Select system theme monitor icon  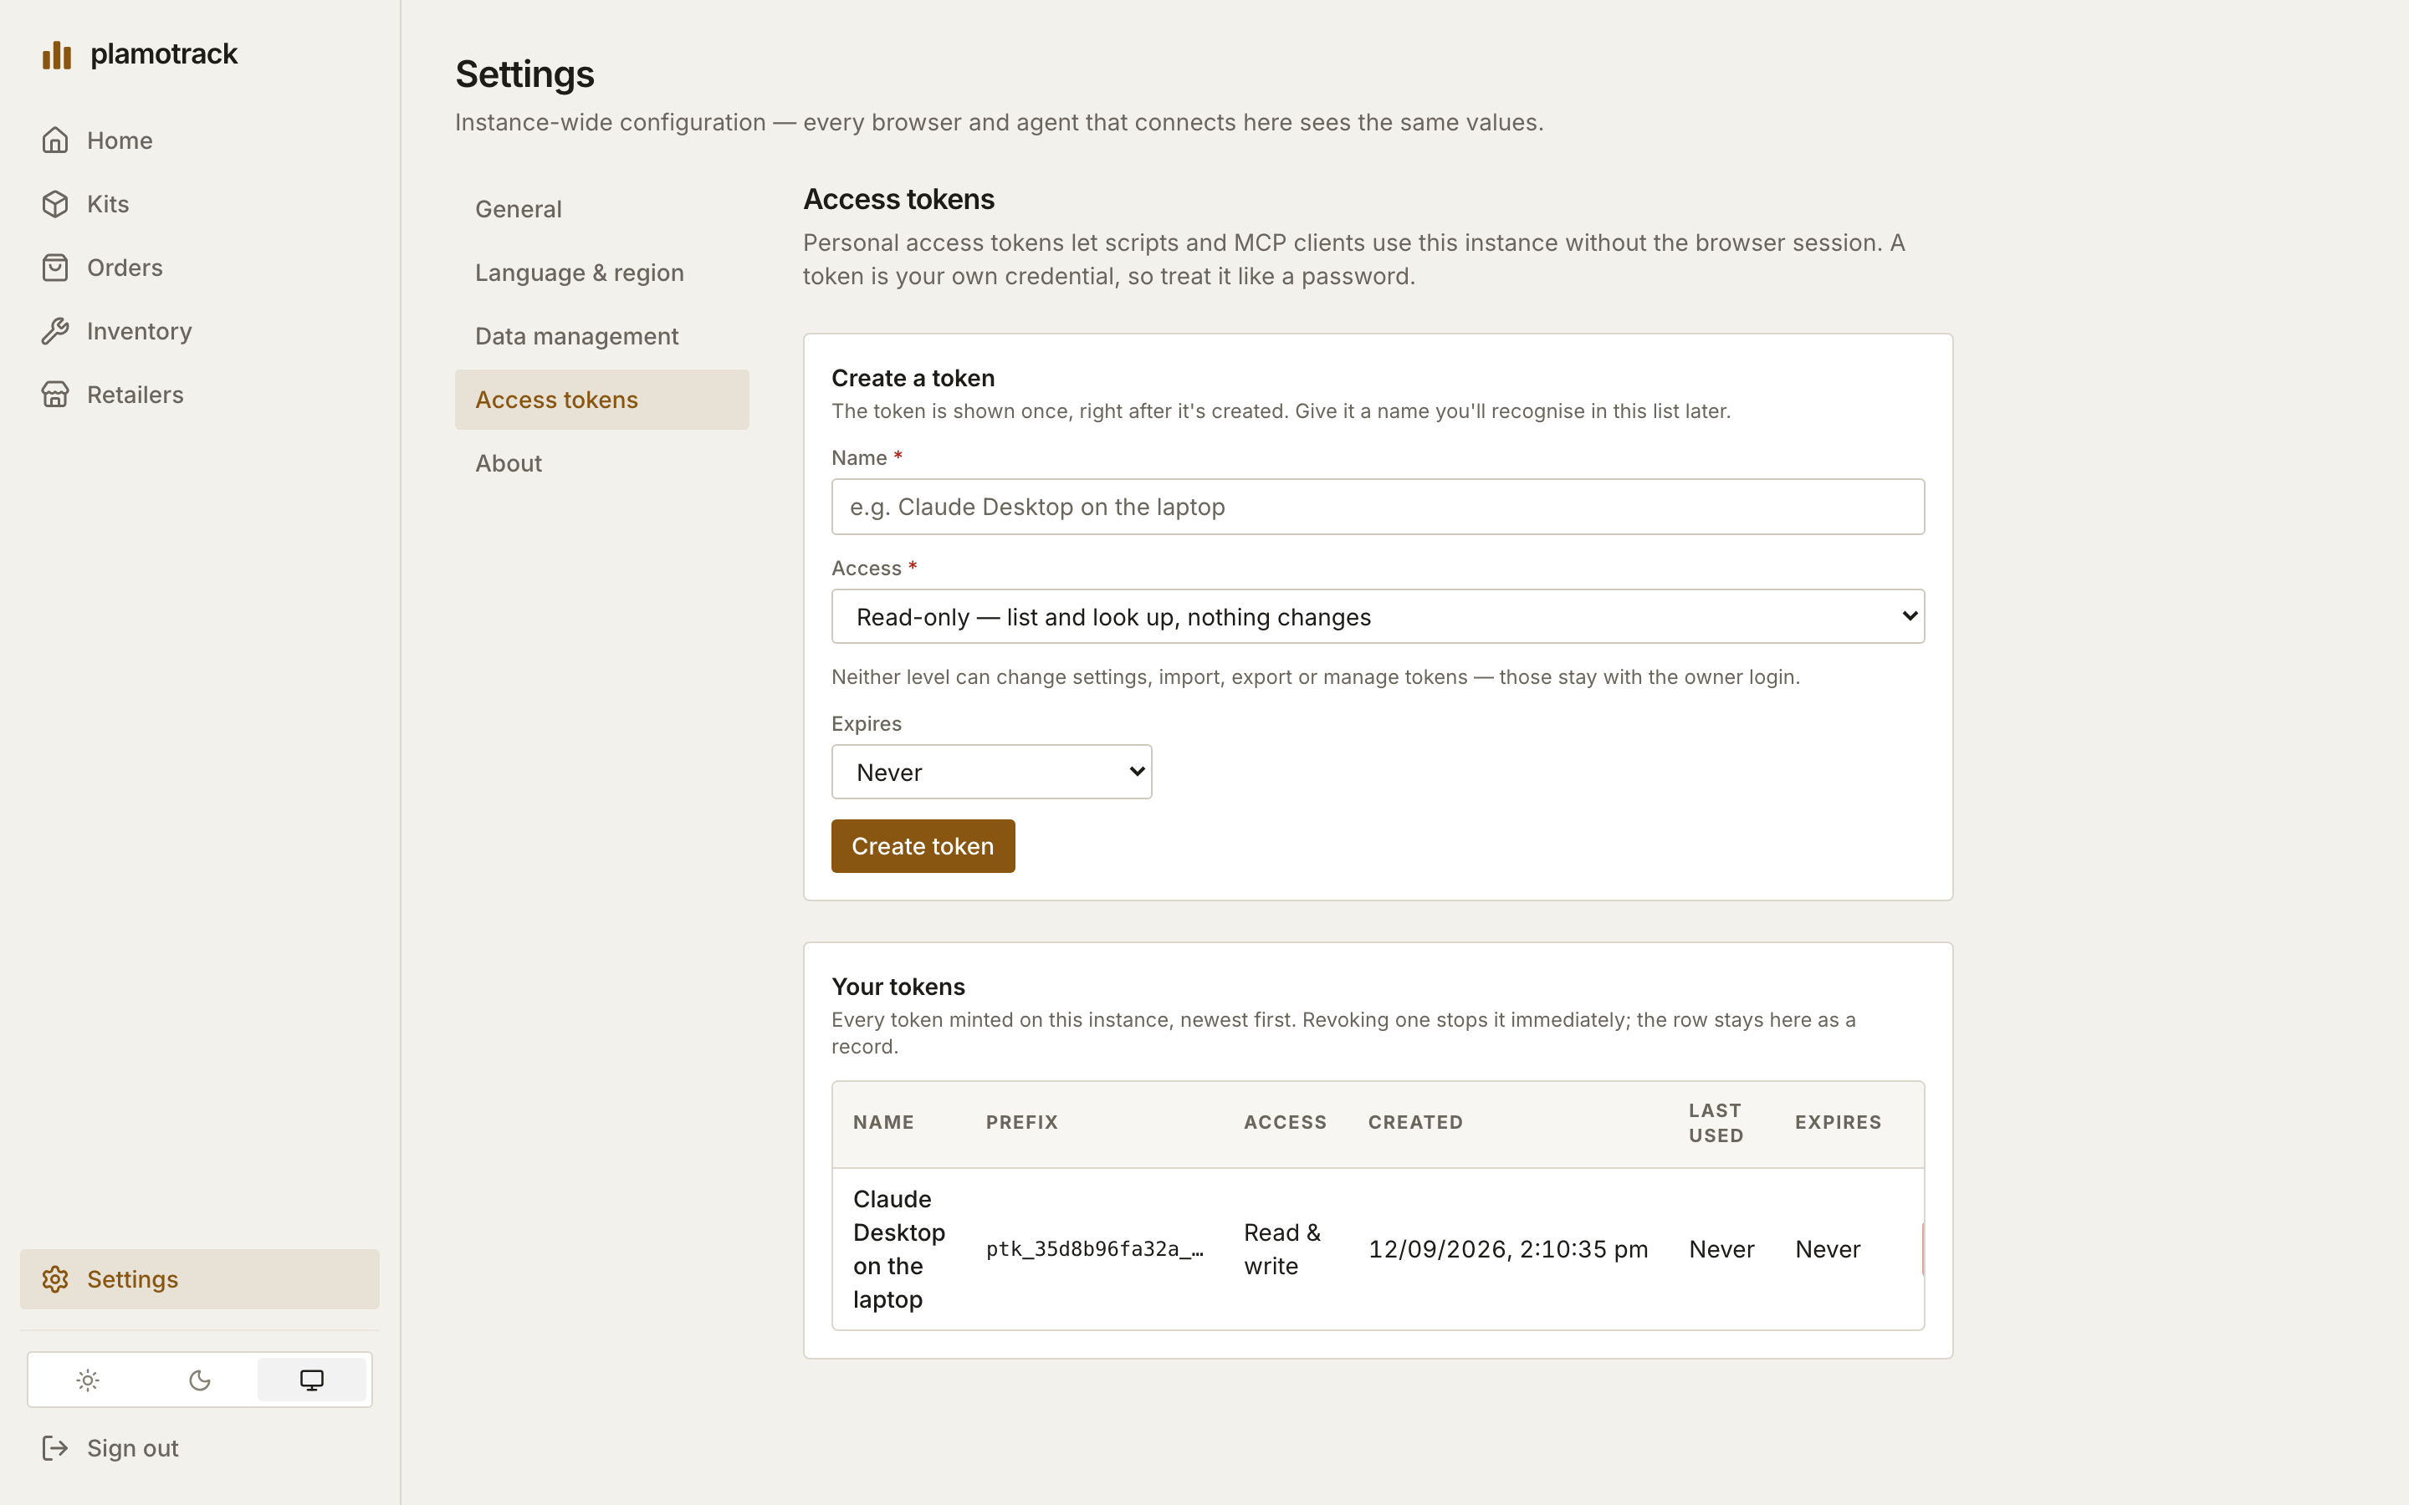pos(311,1380)
